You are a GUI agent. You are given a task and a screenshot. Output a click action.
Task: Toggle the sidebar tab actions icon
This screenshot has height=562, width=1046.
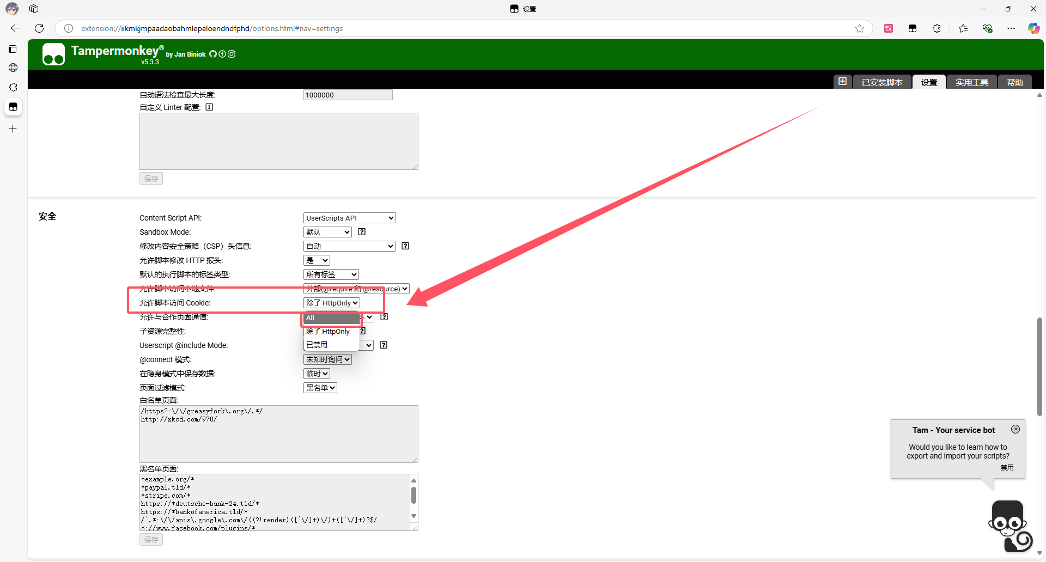pyautogui.click(x=13, y=49)
